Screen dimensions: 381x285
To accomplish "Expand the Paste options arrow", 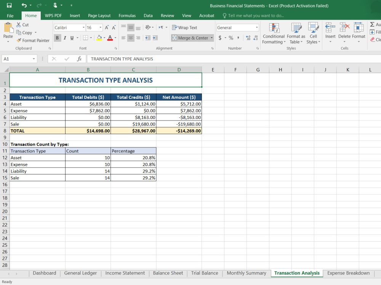I will tap(8, 41).
